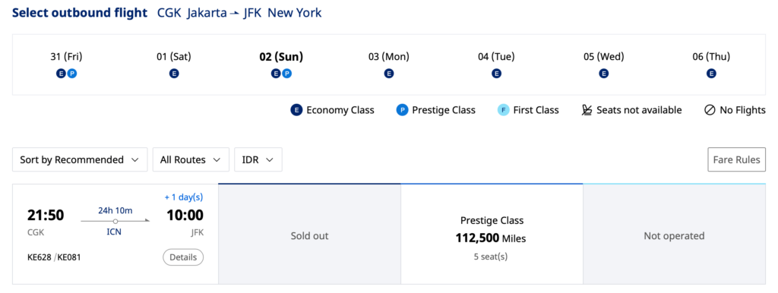Screen dimensions: 778x293
Task: Open the Fare Rules button
Action: click(x=736, y=159)
